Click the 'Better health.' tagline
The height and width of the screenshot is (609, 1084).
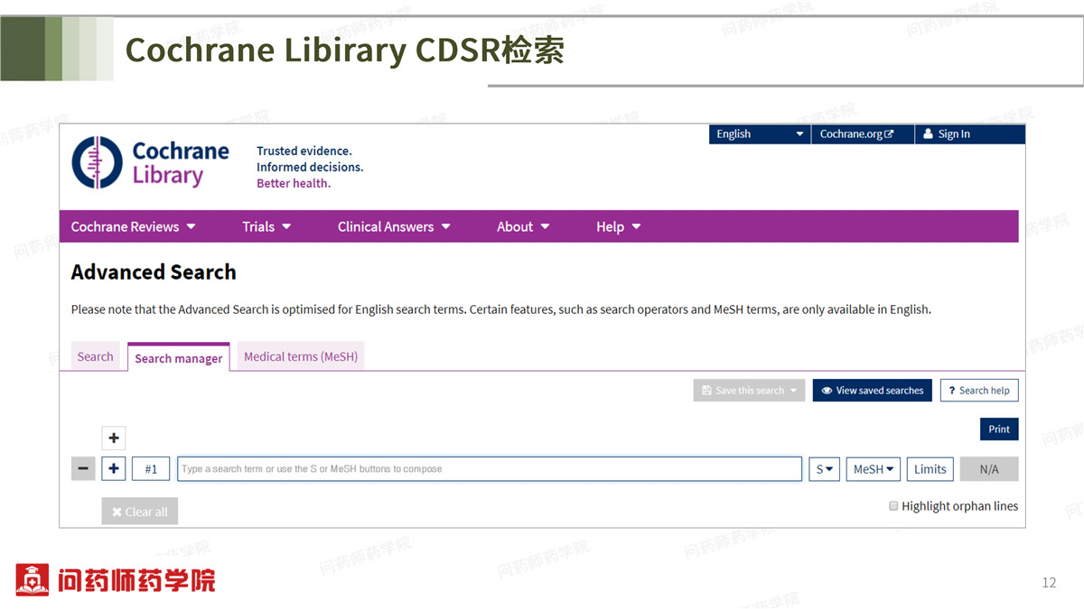point(294,183)
